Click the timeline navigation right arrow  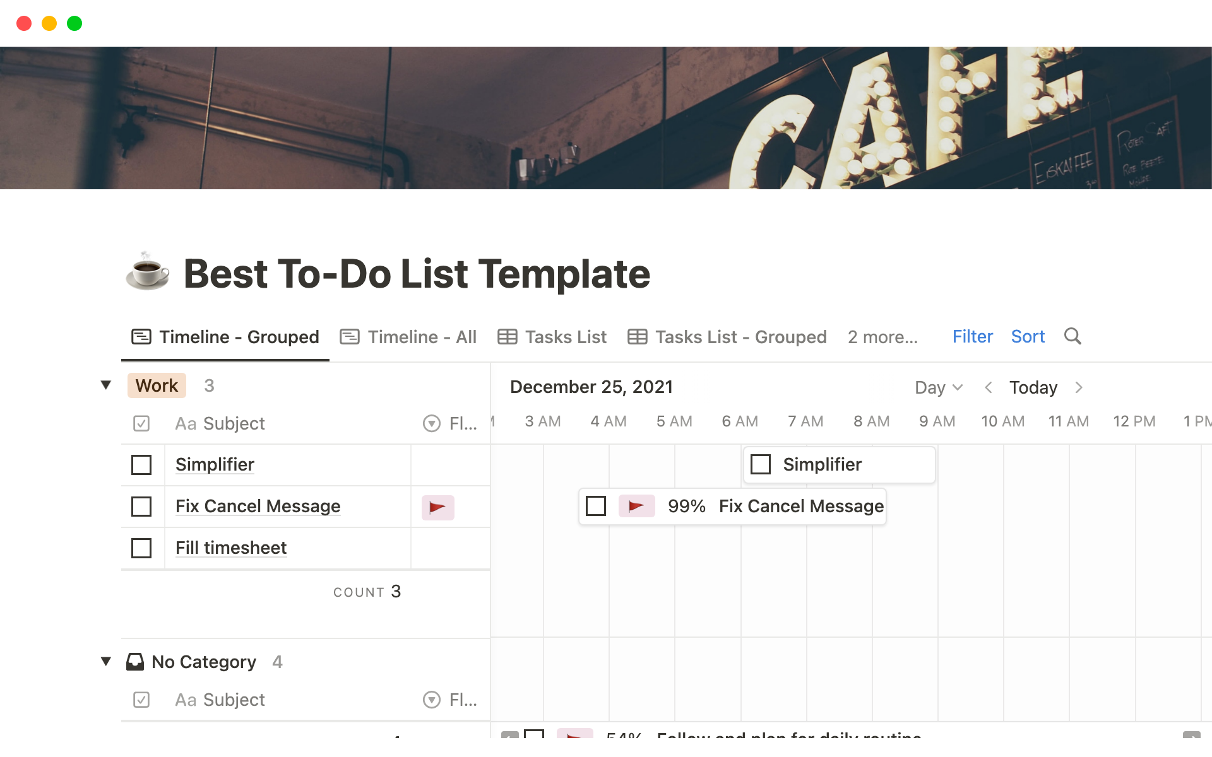click(1080, 387)
